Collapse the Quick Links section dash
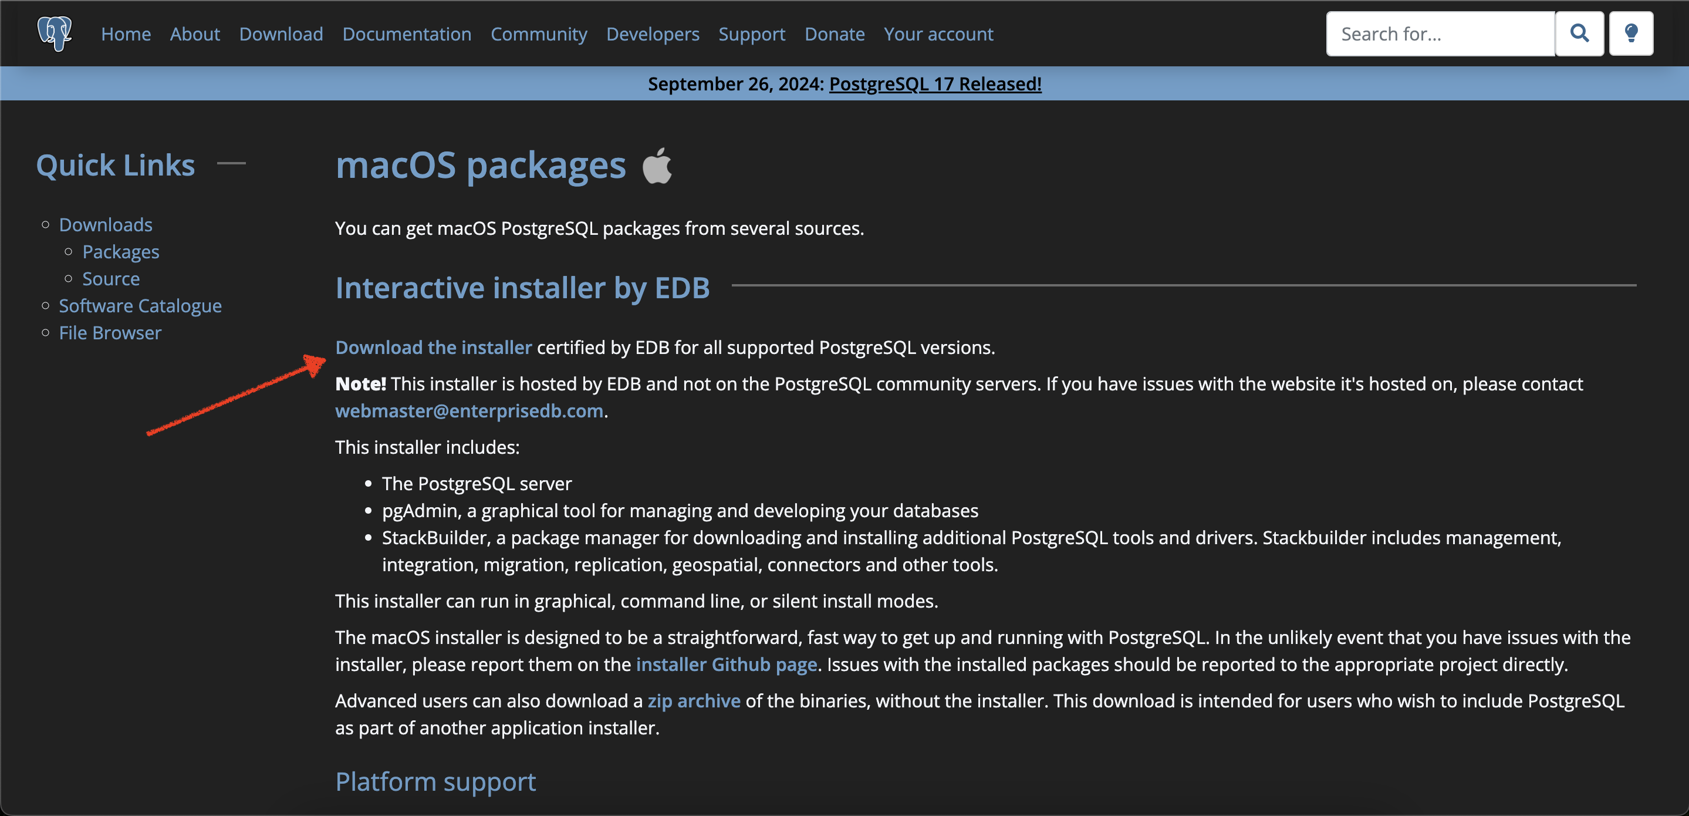This screenshot has width=1689, height=816. 231,163
